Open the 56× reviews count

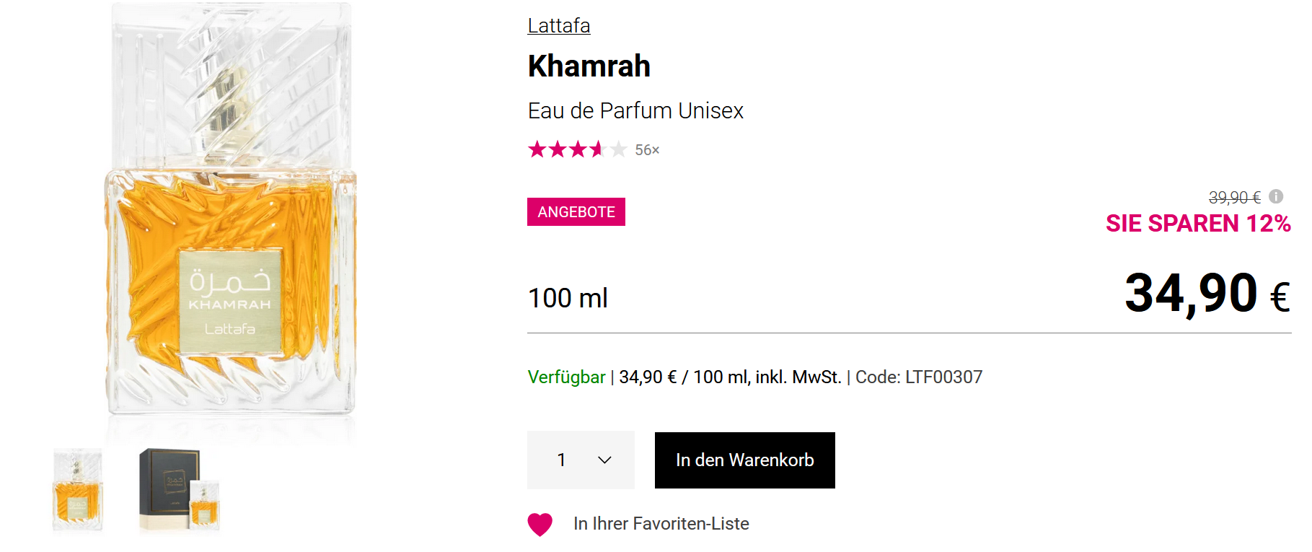coord(647,150)
